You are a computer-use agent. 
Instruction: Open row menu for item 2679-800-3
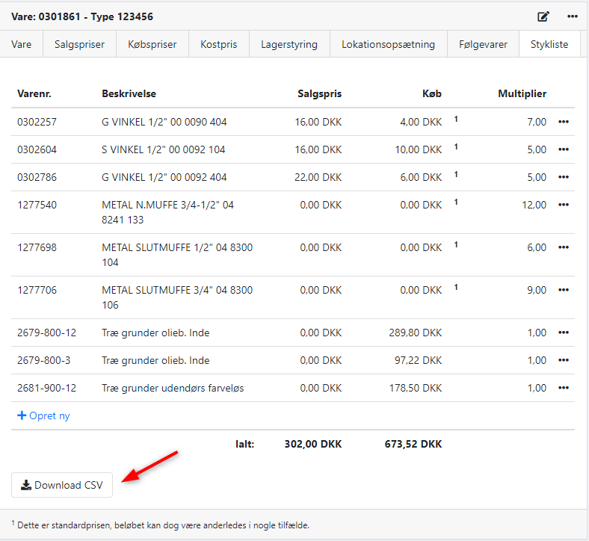pyautogui.click(x=564, y=360)
